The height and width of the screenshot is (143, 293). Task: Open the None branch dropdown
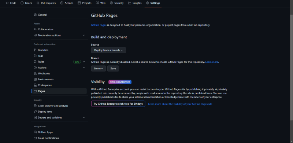click(x=99, y=69)
